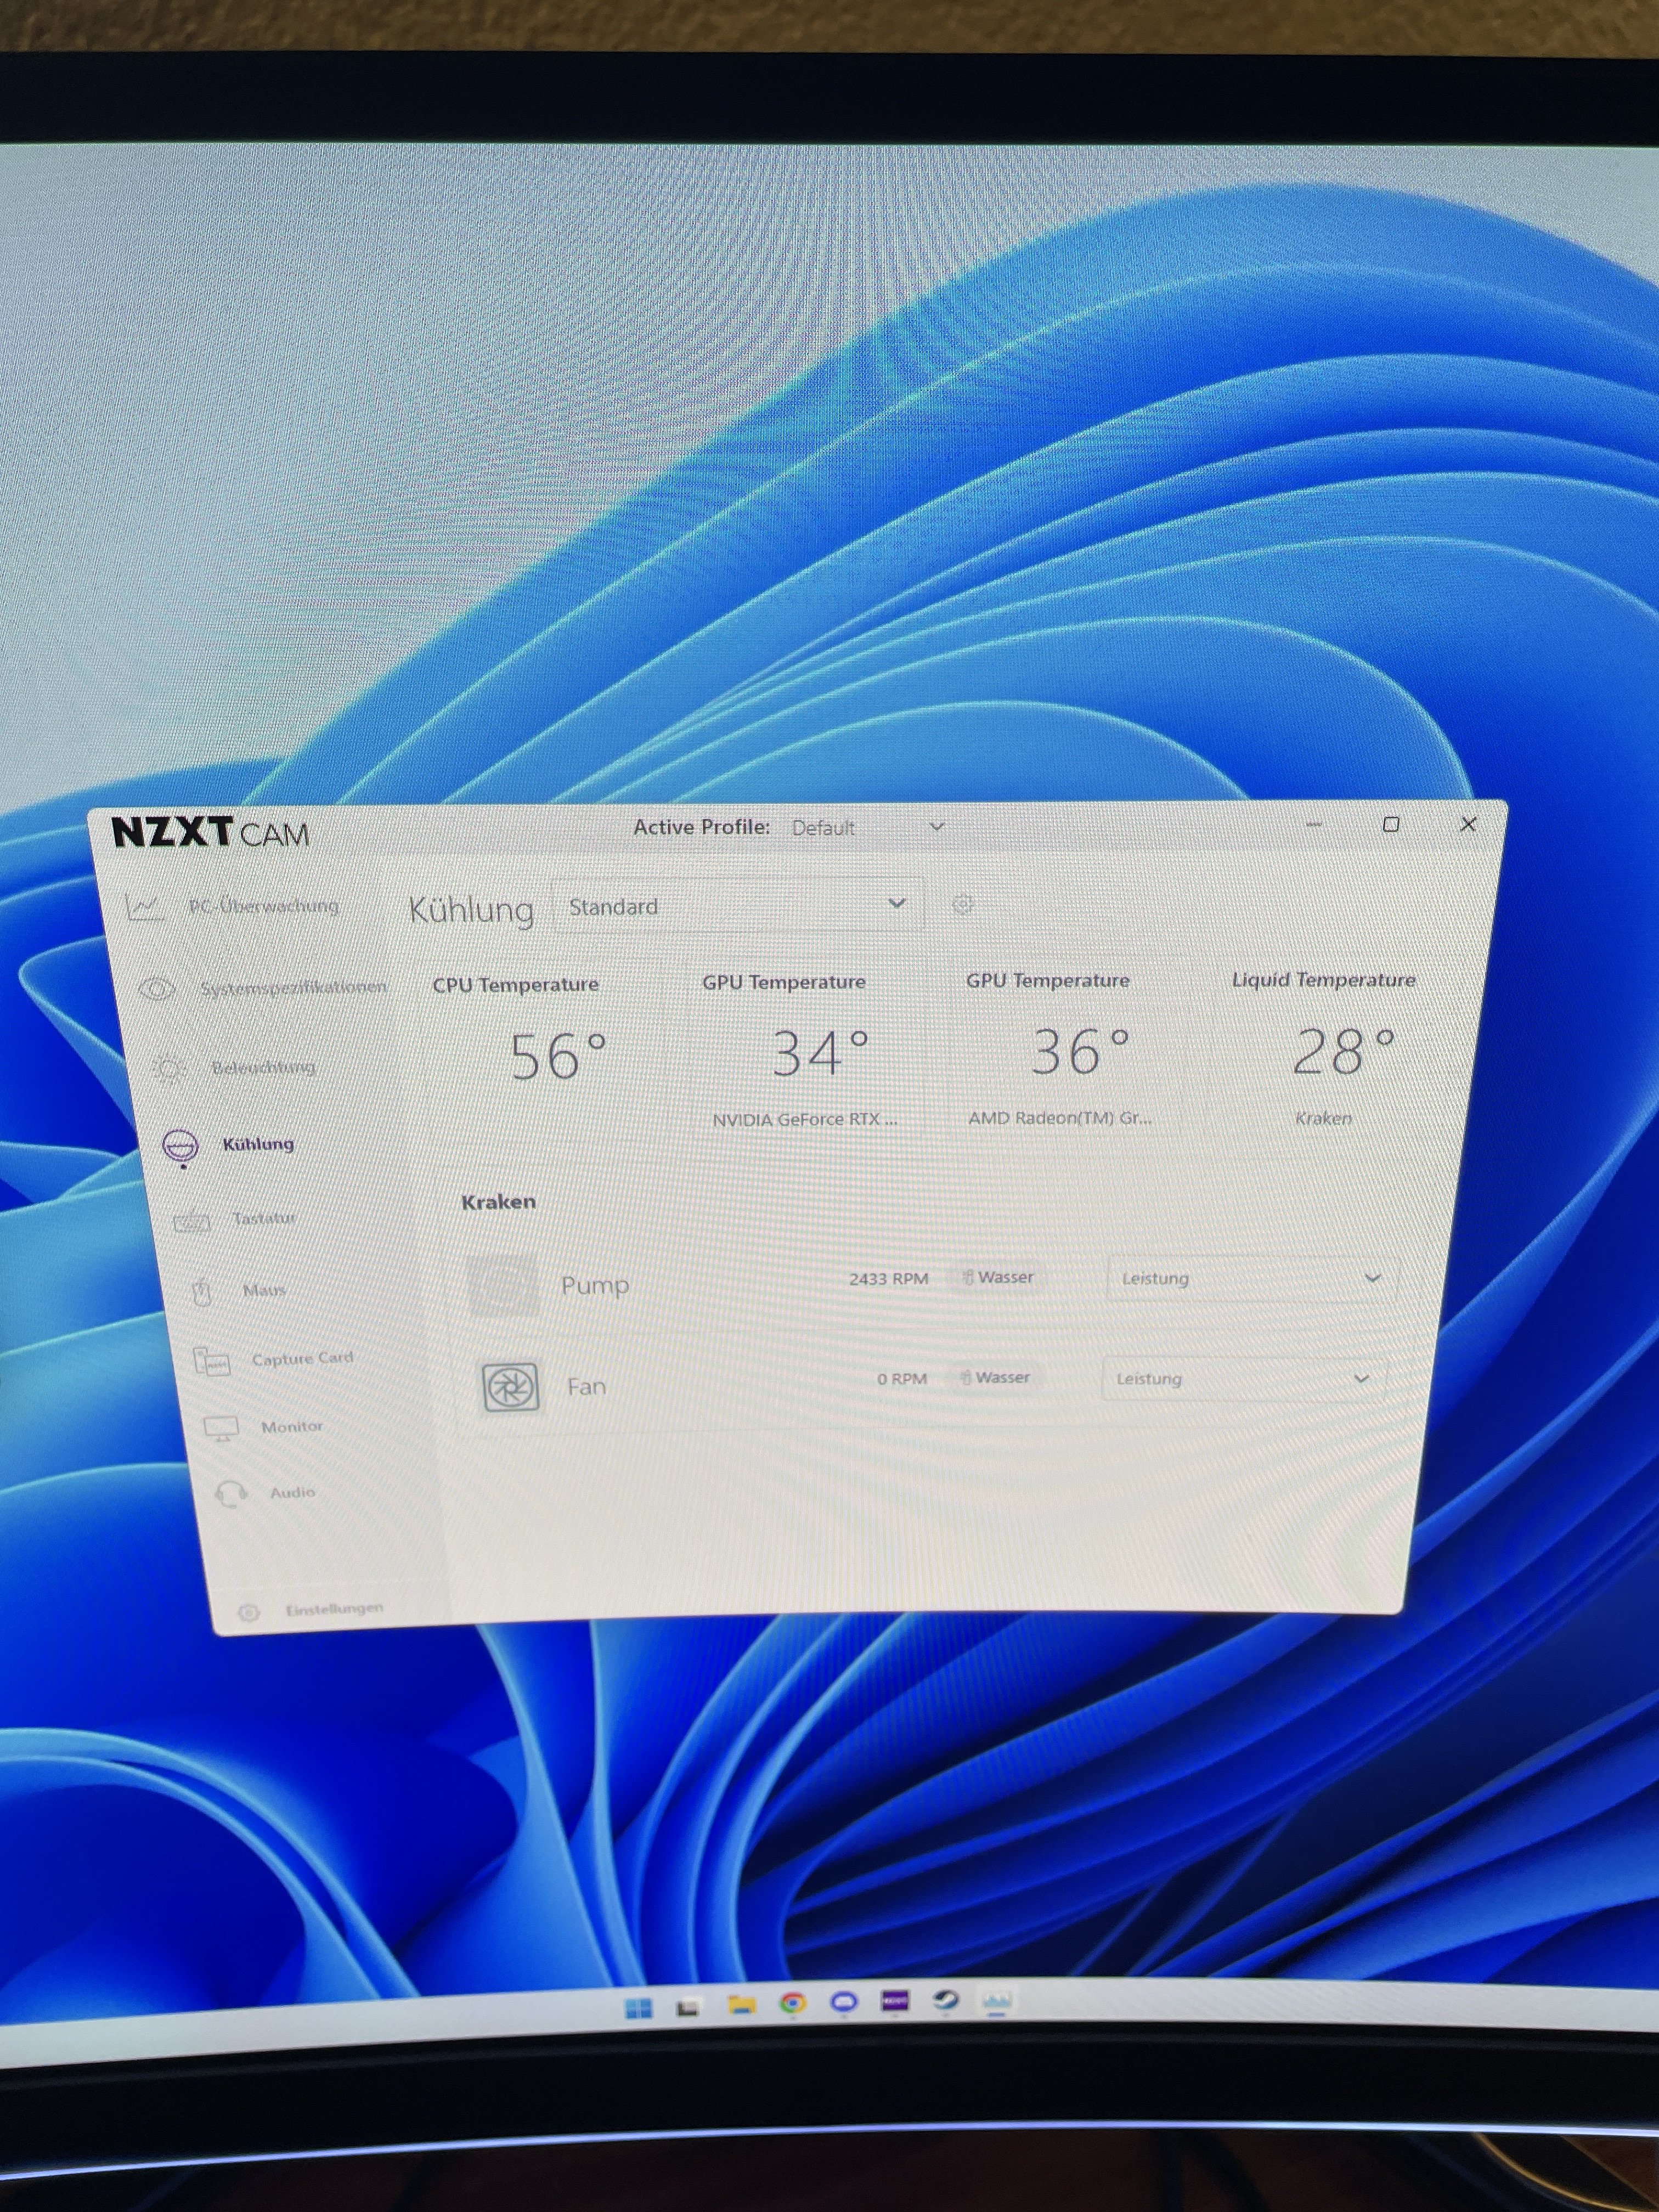1659x2212 pixels.
Task: Open the Monitor section icon
Action: point(221,1428)
